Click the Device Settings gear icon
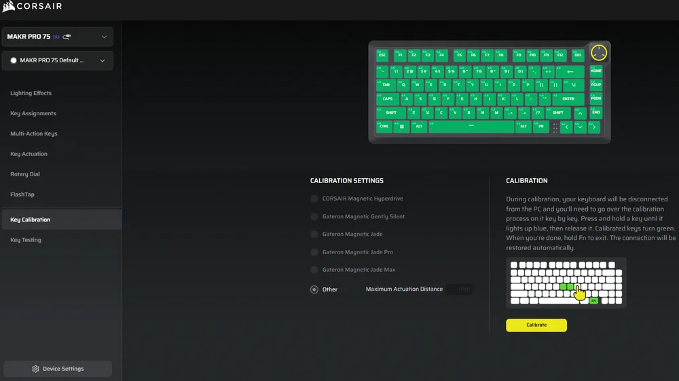 (35, 369)
